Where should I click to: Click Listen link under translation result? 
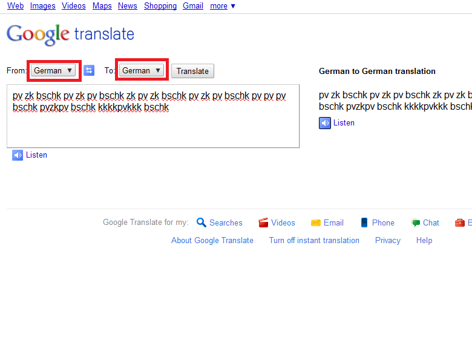coord(344,123)
